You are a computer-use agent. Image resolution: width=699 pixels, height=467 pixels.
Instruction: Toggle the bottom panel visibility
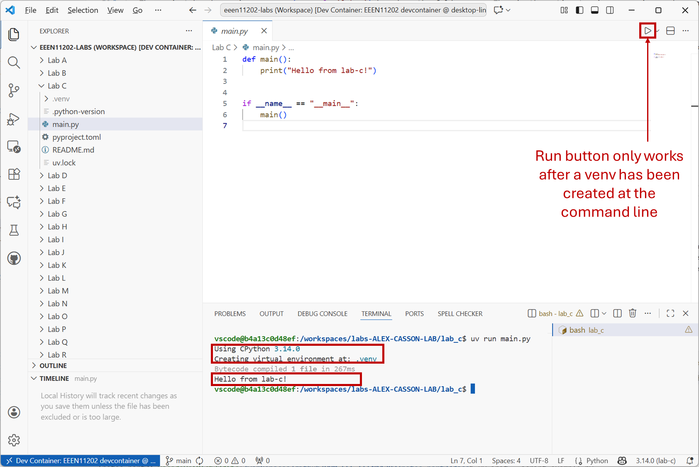click(x=594, y=10)
